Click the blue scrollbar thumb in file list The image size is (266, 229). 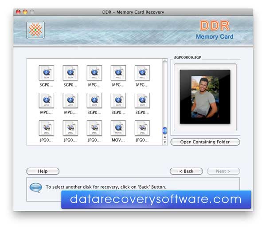coord(165,130)
